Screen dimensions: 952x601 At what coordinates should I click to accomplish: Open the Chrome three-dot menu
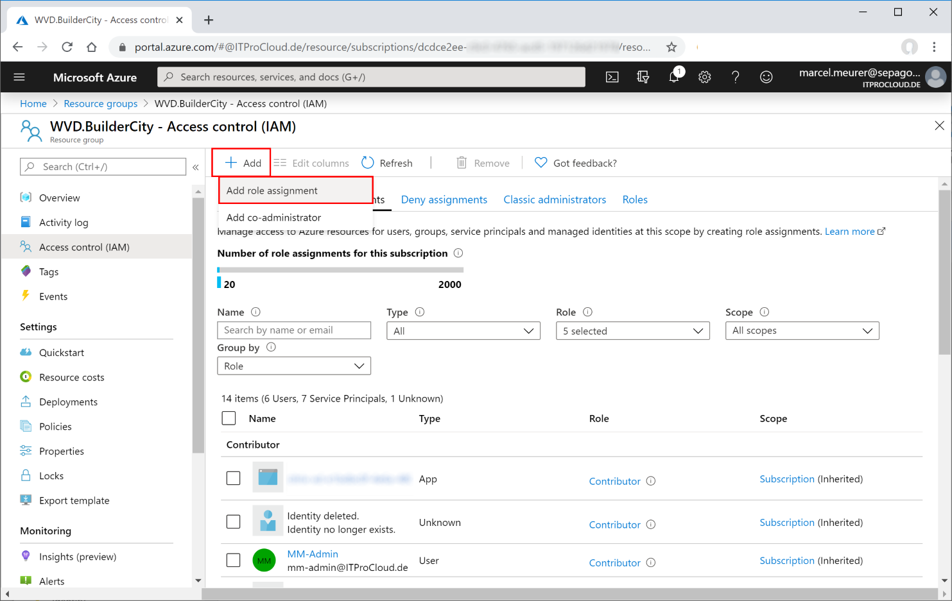click(934, 47)
